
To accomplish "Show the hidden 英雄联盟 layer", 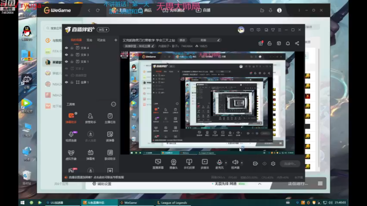I will (x=67, y=76).
